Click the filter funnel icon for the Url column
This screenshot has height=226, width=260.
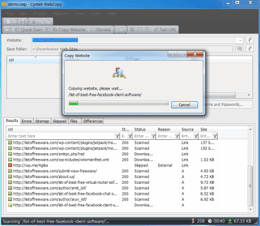point(117,136)
